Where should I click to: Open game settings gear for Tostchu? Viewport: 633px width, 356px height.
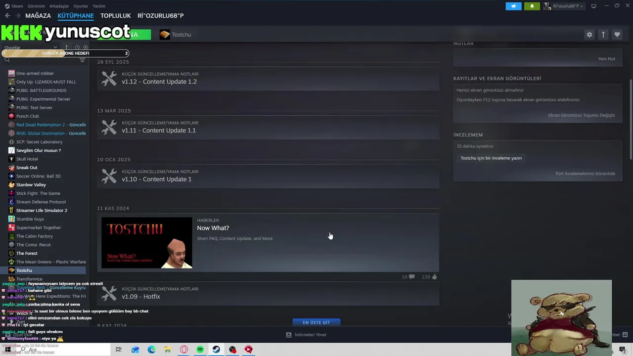589,35
